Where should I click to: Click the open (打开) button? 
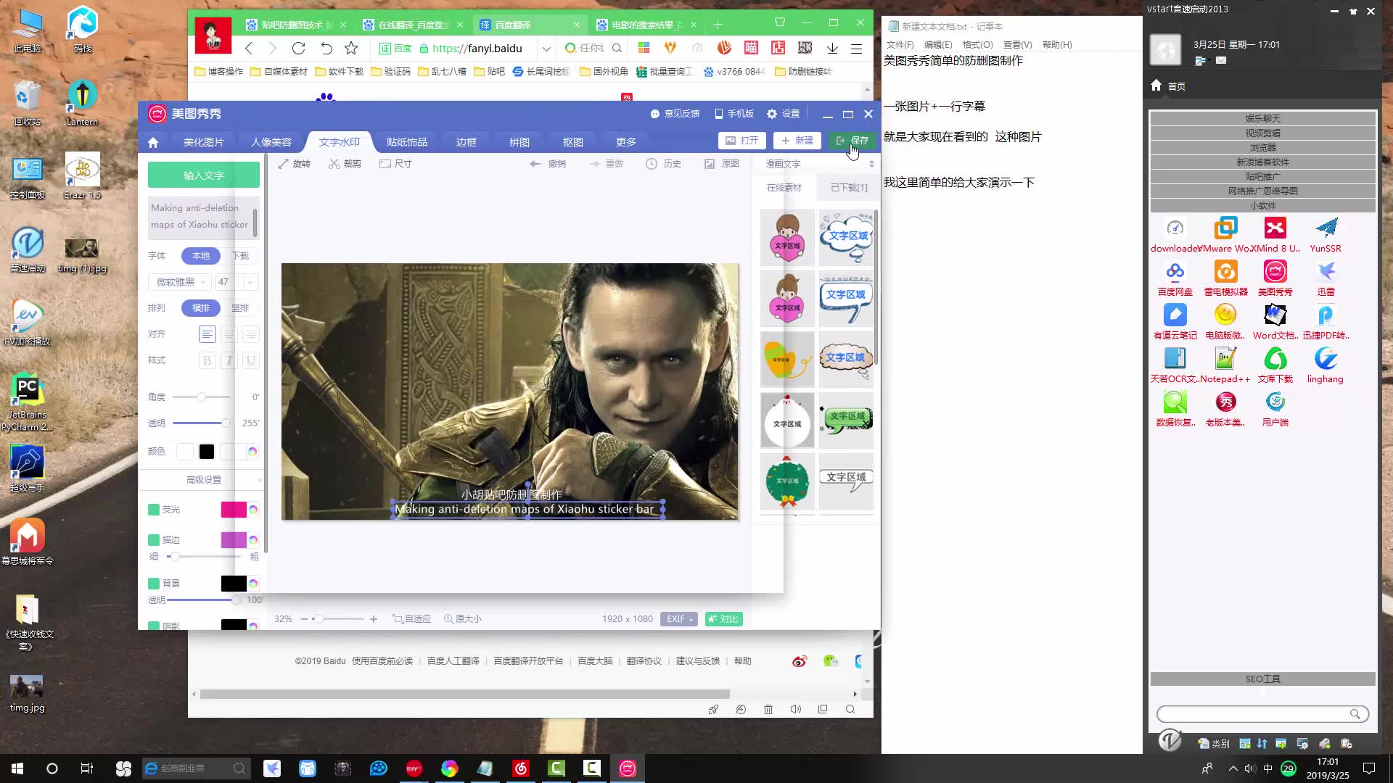pyautogui.click(x=741, y=141)
